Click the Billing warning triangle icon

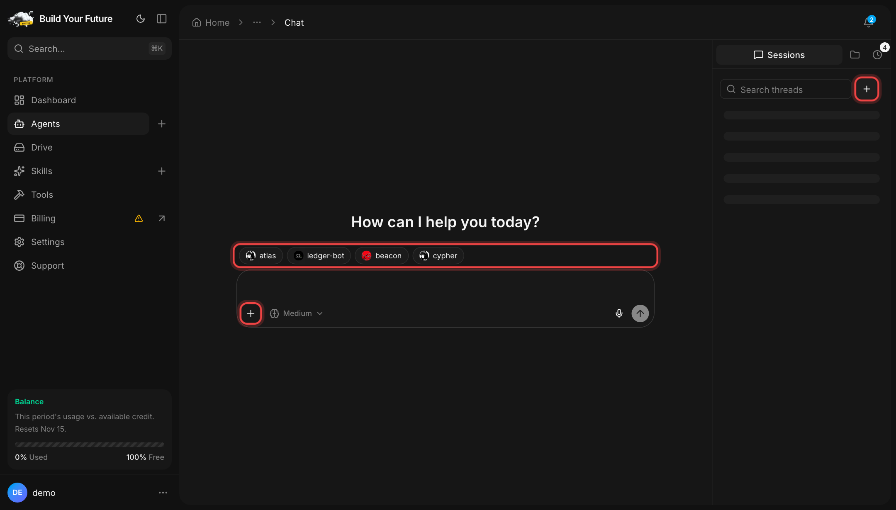(x=139, y=218)
